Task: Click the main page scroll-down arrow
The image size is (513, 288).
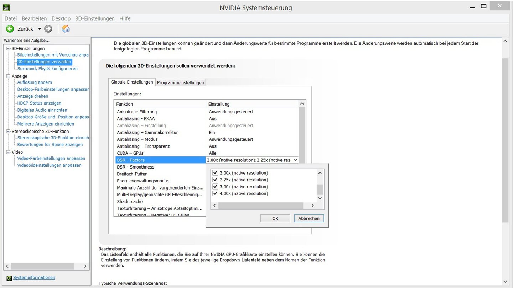Action: coord(505,282)
